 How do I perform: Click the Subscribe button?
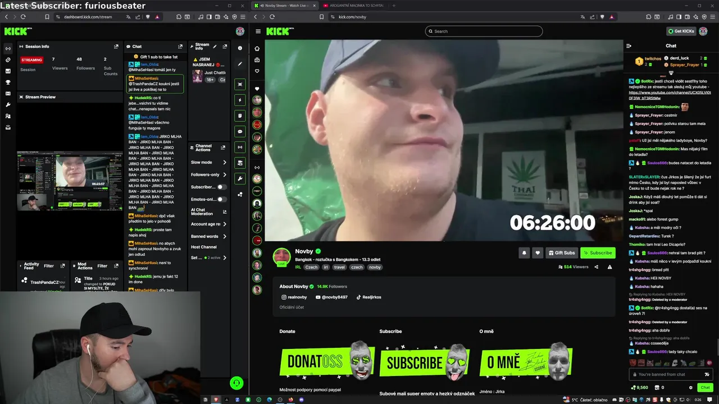point(598,252)
